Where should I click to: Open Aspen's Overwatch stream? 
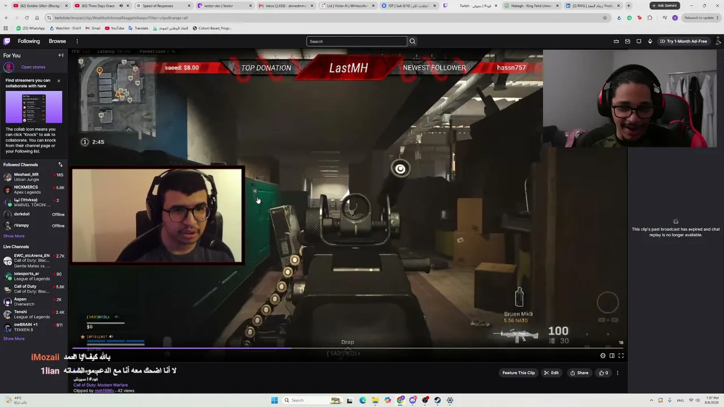[x=33, y=302]
